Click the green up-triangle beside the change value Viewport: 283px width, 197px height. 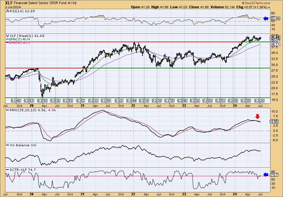click(x=269, y=7)
